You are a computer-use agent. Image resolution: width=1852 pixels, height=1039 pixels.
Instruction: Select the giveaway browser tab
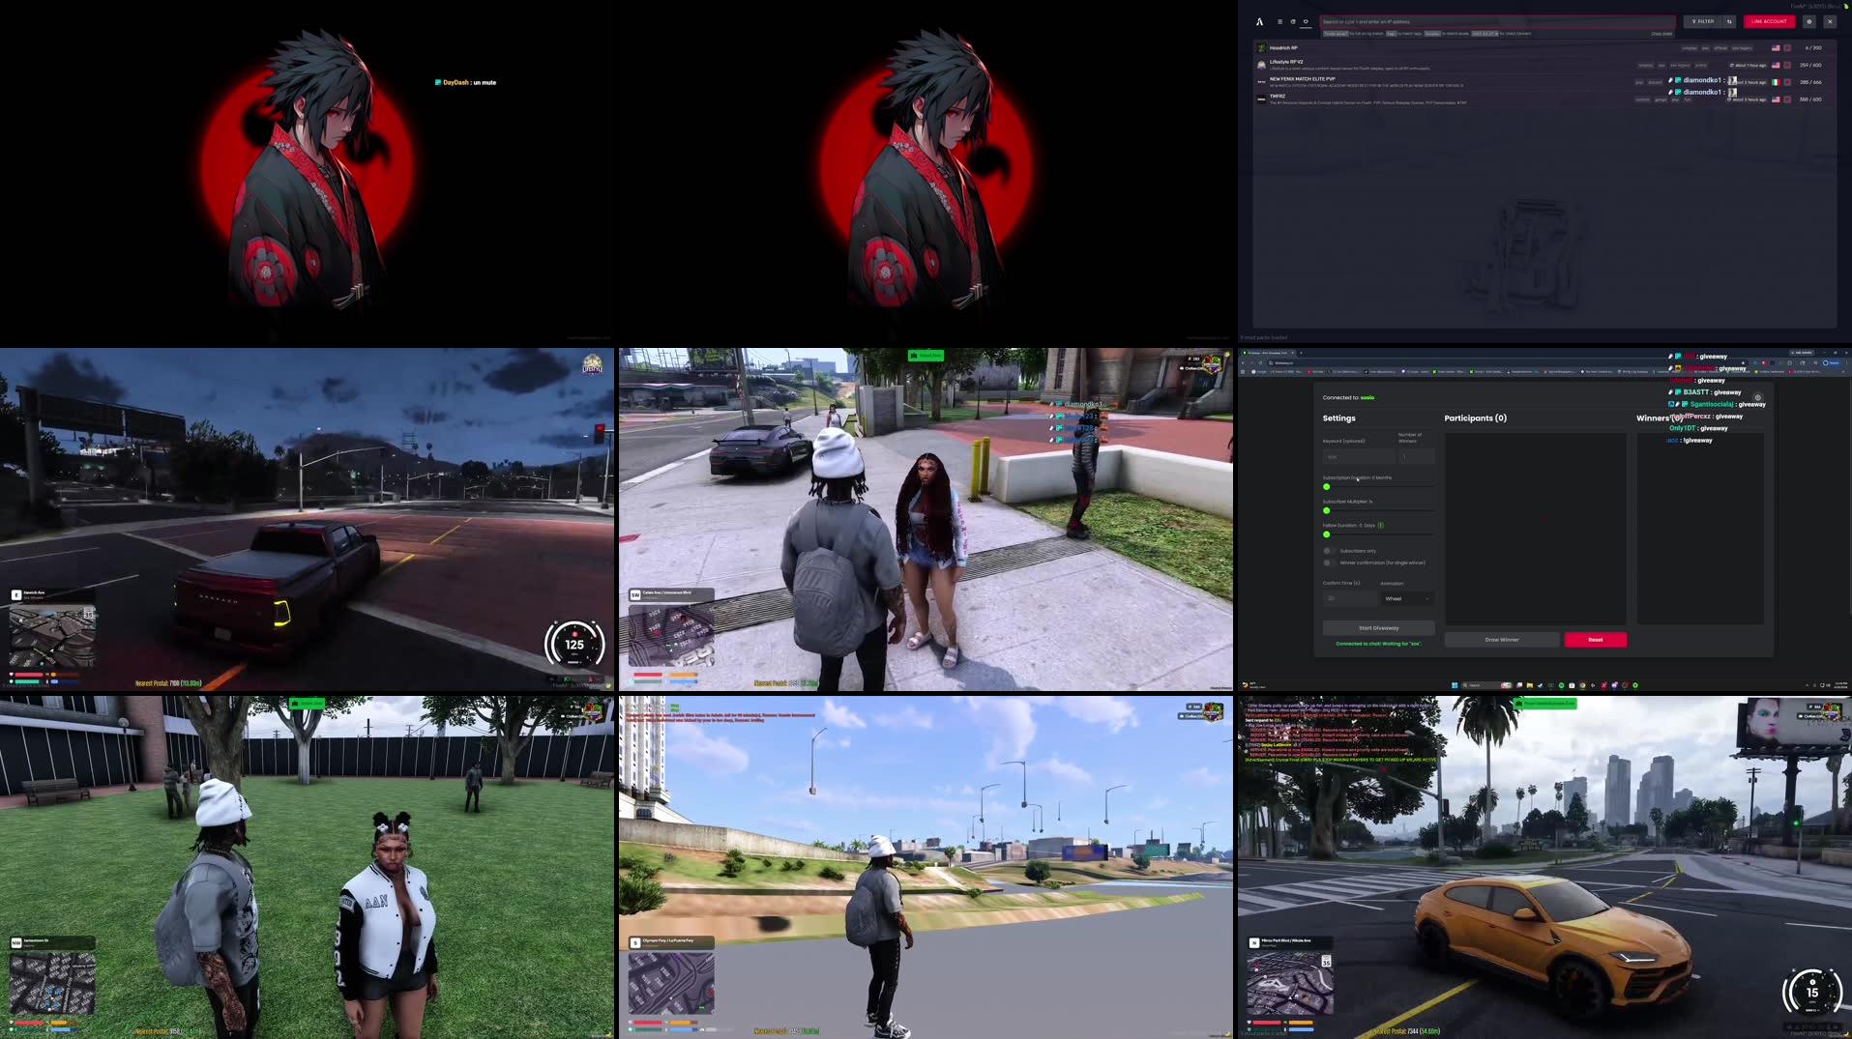tap(1269, 353)
